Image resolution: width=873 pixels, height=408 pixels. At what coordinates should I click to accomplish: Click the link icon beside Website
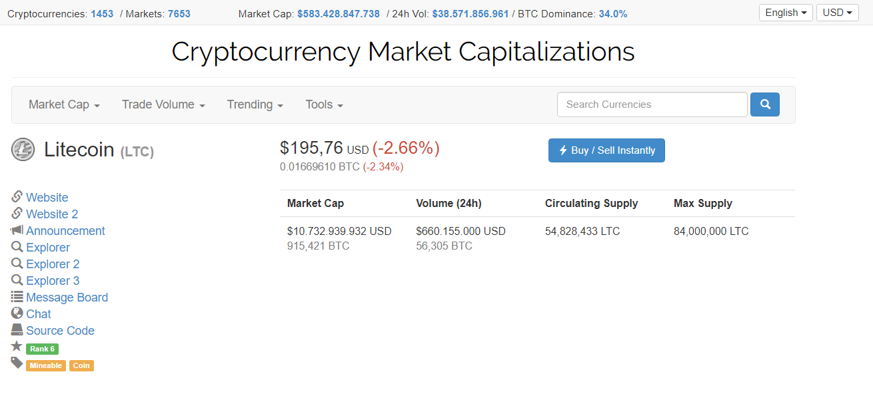17,197
